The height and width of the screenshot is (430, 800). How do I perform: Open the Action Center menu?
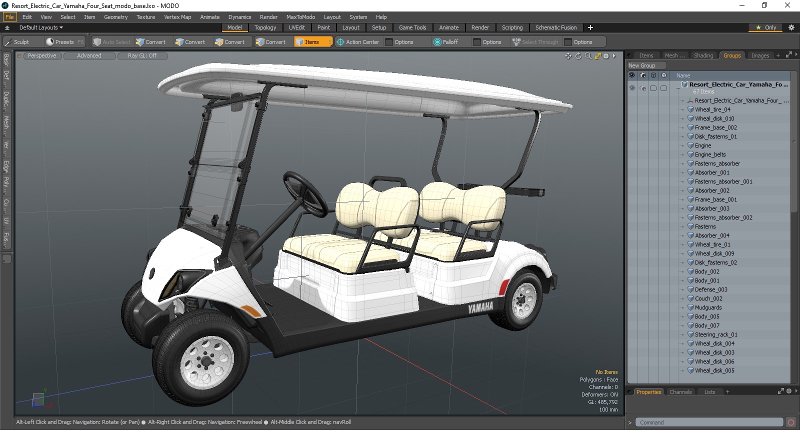pos(358,42)
